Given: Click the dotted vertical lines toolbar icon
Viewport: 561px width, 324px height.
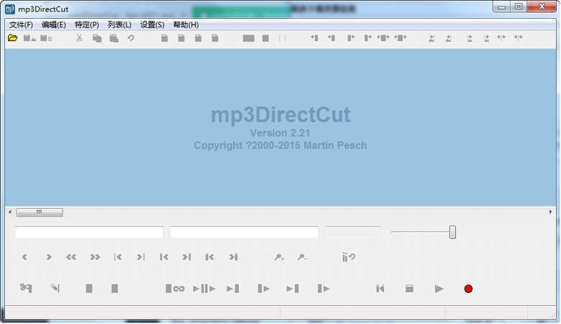Looking at the screenshot, I should 282,38.
